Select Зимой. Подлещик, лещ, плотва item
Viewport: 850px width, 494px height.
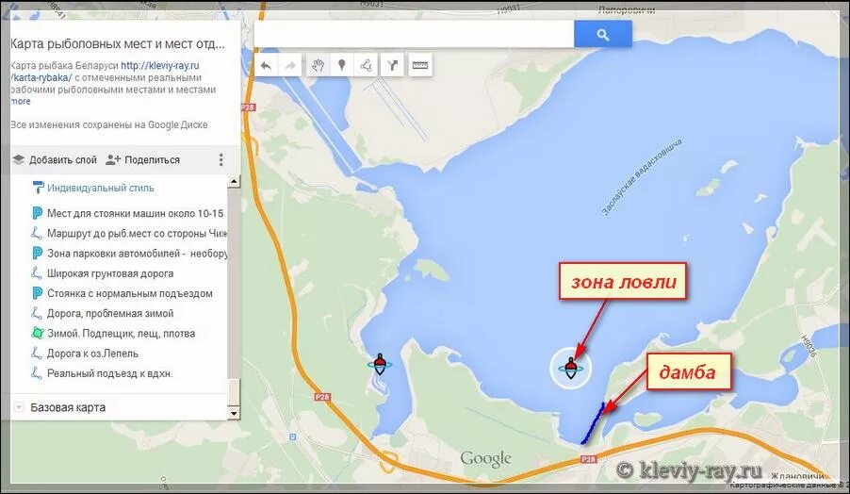point(121,334)
